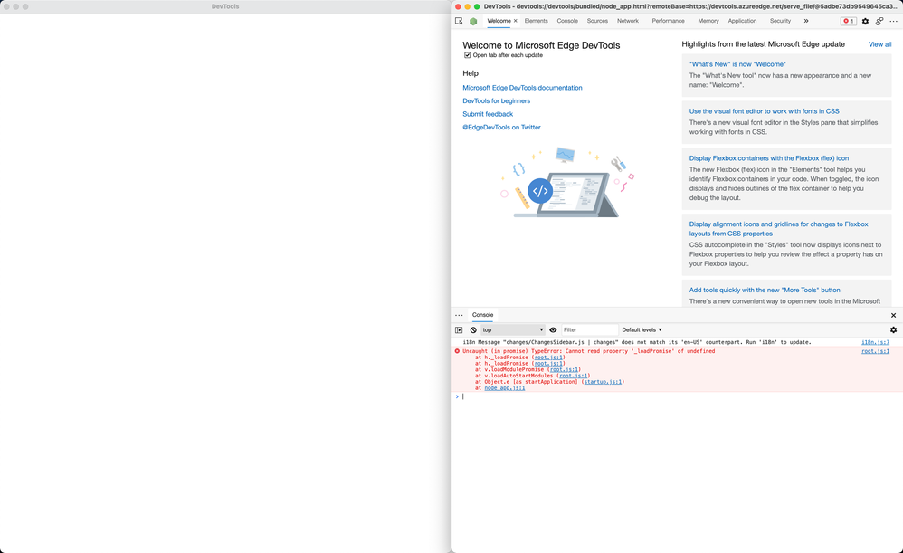Switch to the Sources tab
This screenshot has width=903, height=553.
pos(597,21)
